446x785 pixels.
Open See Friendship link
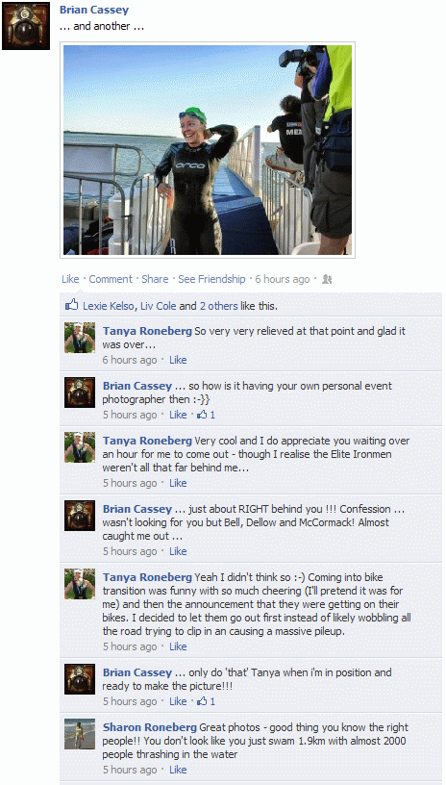tap(212, 279)
